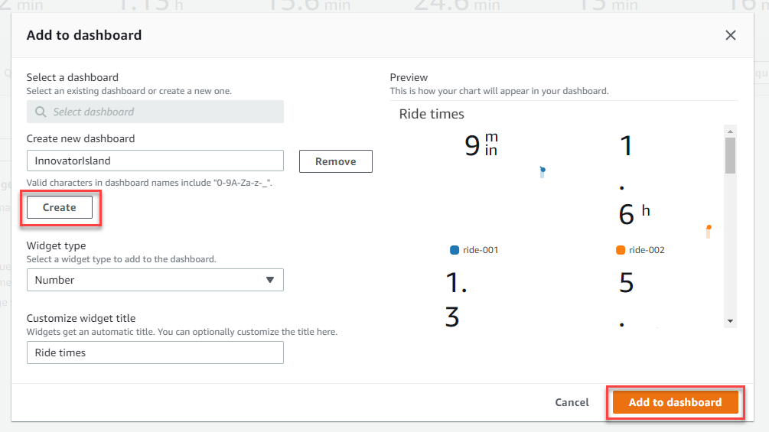Click the preview scrollbar down arrow

[730, 321]
